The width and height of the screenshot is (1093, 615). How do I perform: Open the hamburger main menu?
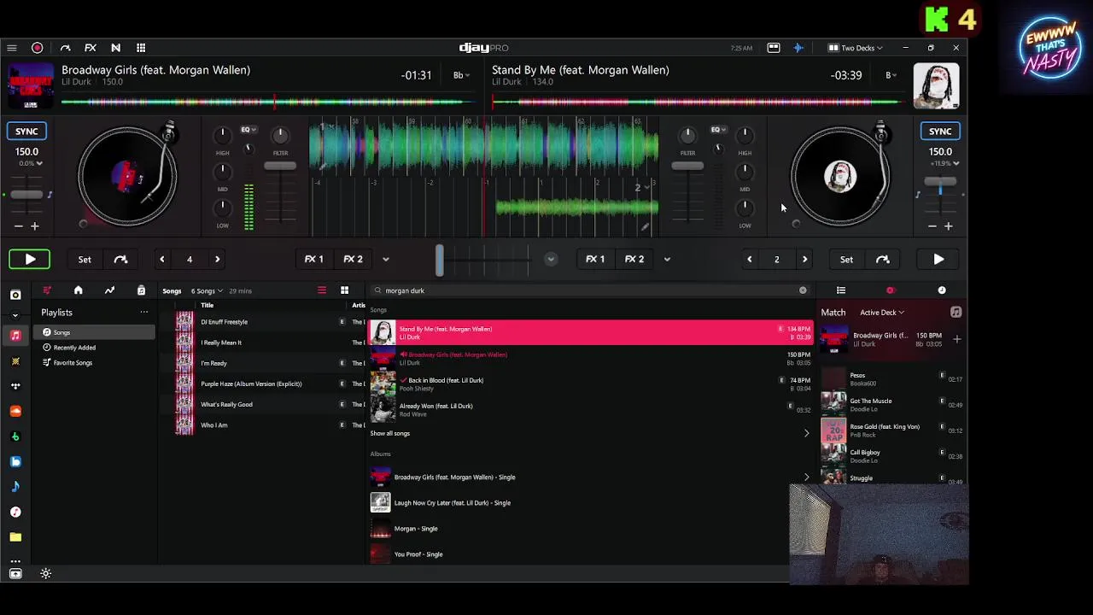[x=11, y=48]
